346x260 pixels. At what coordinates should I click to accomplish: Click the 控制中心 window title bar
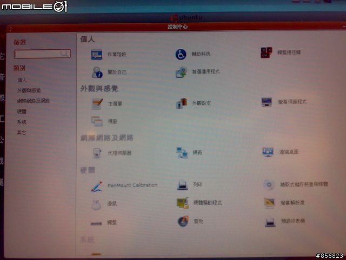click(177, 27)
